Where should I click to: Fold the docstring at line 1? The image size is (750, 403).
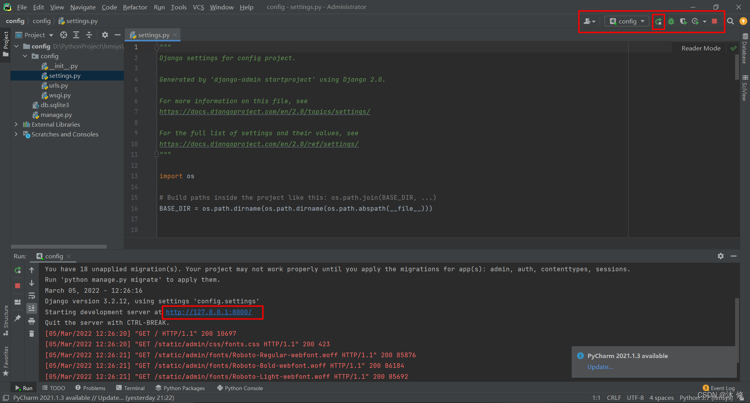pyautogui.click(x=156, y=47)
